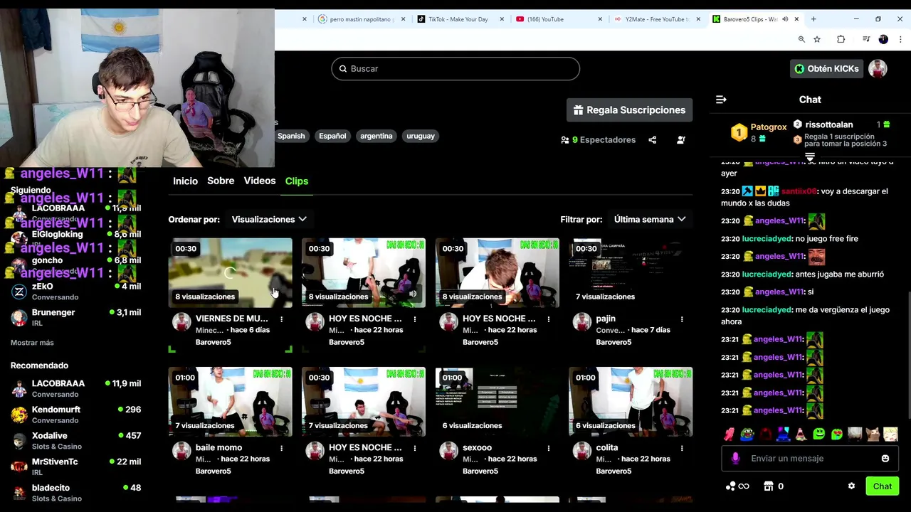Focus the Buscar search field

coord(455,69)
